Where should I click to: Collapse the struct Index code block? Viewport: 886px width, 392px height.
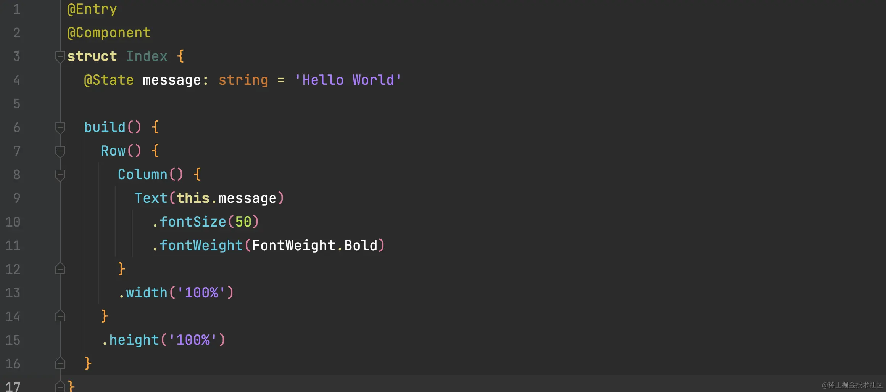pos(60,57)
